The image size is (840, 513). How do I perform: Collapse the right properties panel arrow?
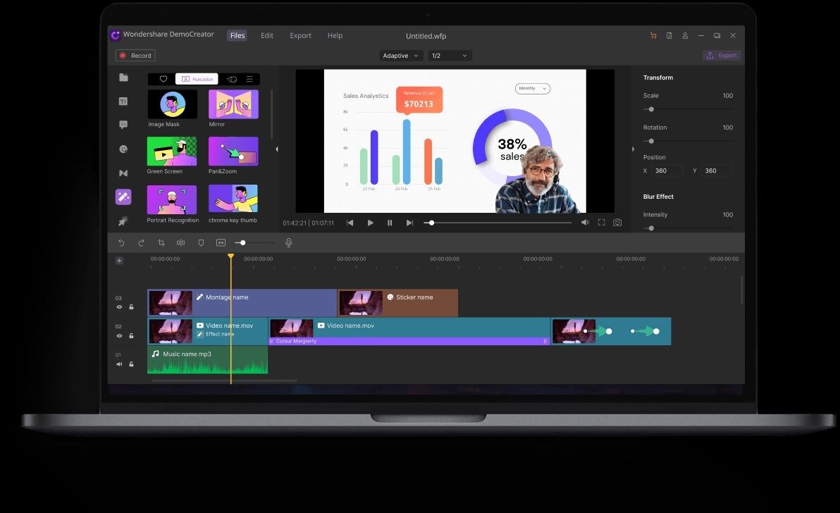click(633, 149)
